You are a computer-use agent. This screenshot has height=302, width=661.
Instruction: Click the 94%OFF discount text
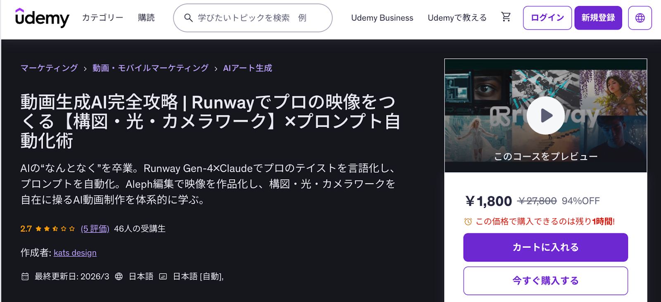[x=580, y=201]
